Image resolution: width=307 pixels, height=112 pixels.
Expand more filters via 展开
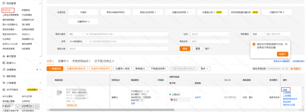click(208, 49)
